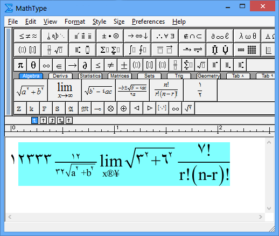Switch to the Statistics tab
The height and width of the screenshot is (236, 279).
[90, 76]
